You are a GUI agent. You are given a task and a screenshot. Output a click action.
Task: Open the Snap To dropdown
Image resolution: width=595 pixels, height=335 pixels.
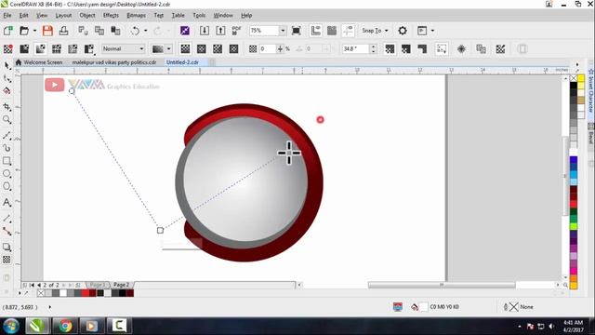(375, 31)
